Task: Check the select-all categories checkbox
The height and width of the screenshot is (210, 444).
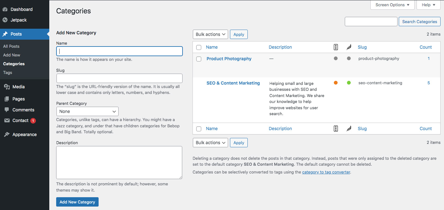Action: 199,47
